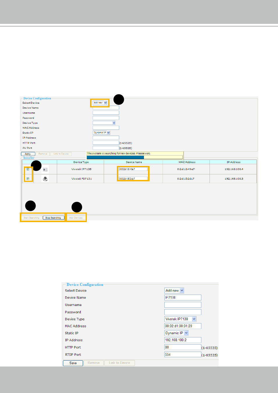Open the Vivotek IP7138 Device Type dropdown
This screenshot has height=393, width=278.
(x=180, y=319)
